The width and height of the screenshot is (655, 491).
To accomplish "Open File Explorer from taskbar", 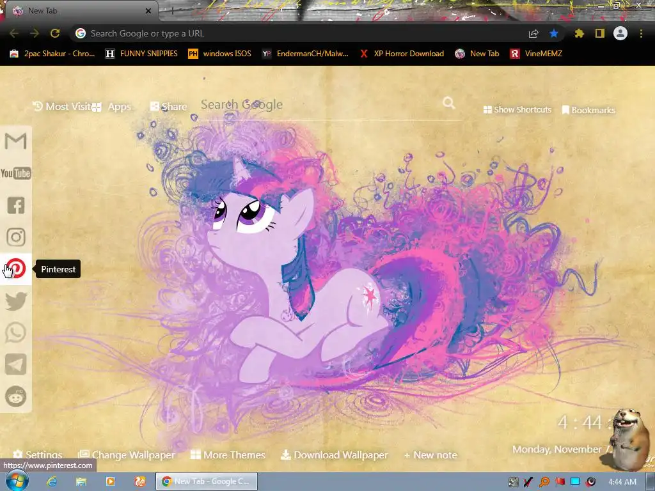I will click(81, 481).
